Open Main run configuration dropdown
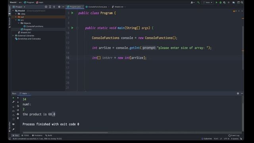This screenshot has height=143, width=254. [208, 2]
